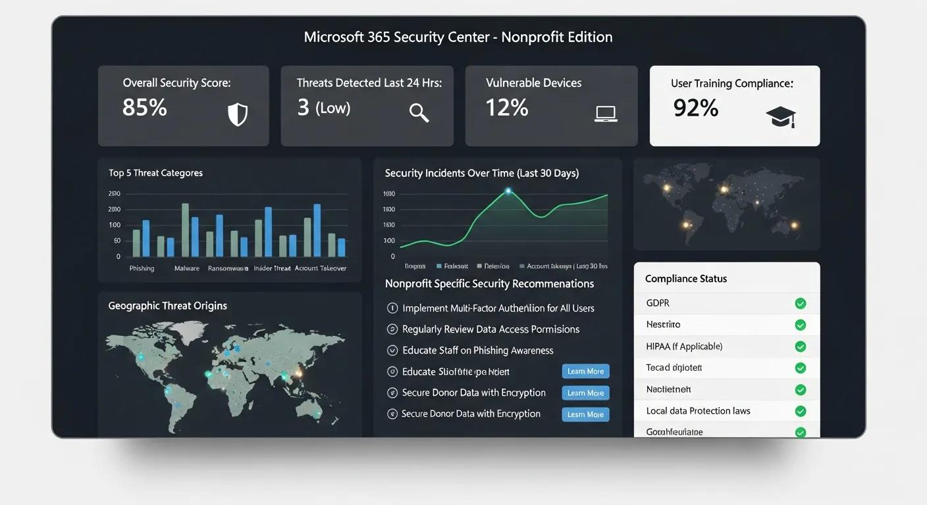Click the green checkmark next to HIPAA (If Applicable)
Image resolution: width=927 pixels, height=505 pixels.
click(x=800, y=346)
